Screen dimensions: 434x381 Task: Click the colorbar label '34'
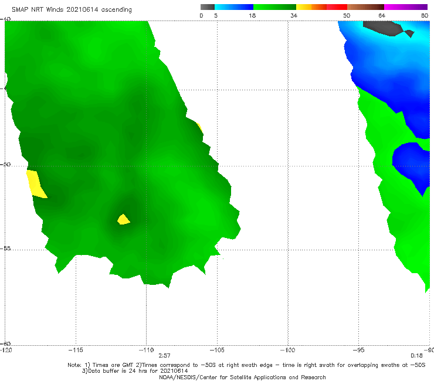[294, 15]
